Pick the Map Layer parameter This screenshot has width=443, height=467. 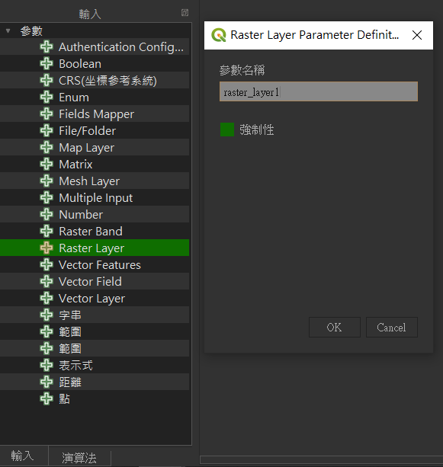point(95,147)
